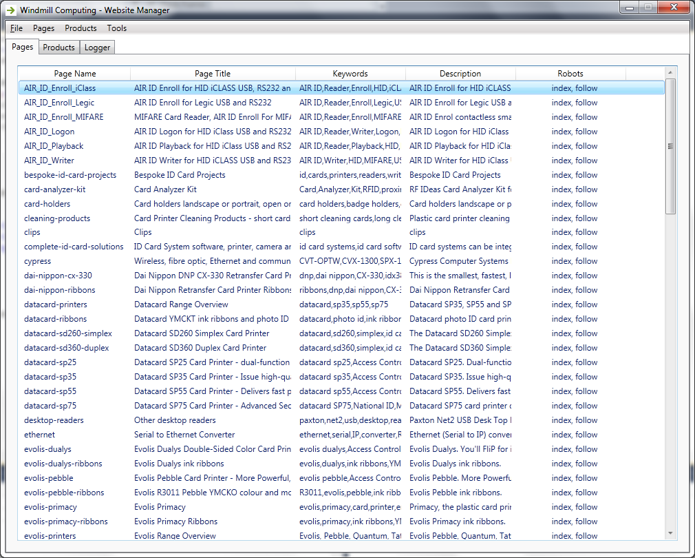Select the card-holders page
Viewport: 695px width, 558px height.
(47, 204)
